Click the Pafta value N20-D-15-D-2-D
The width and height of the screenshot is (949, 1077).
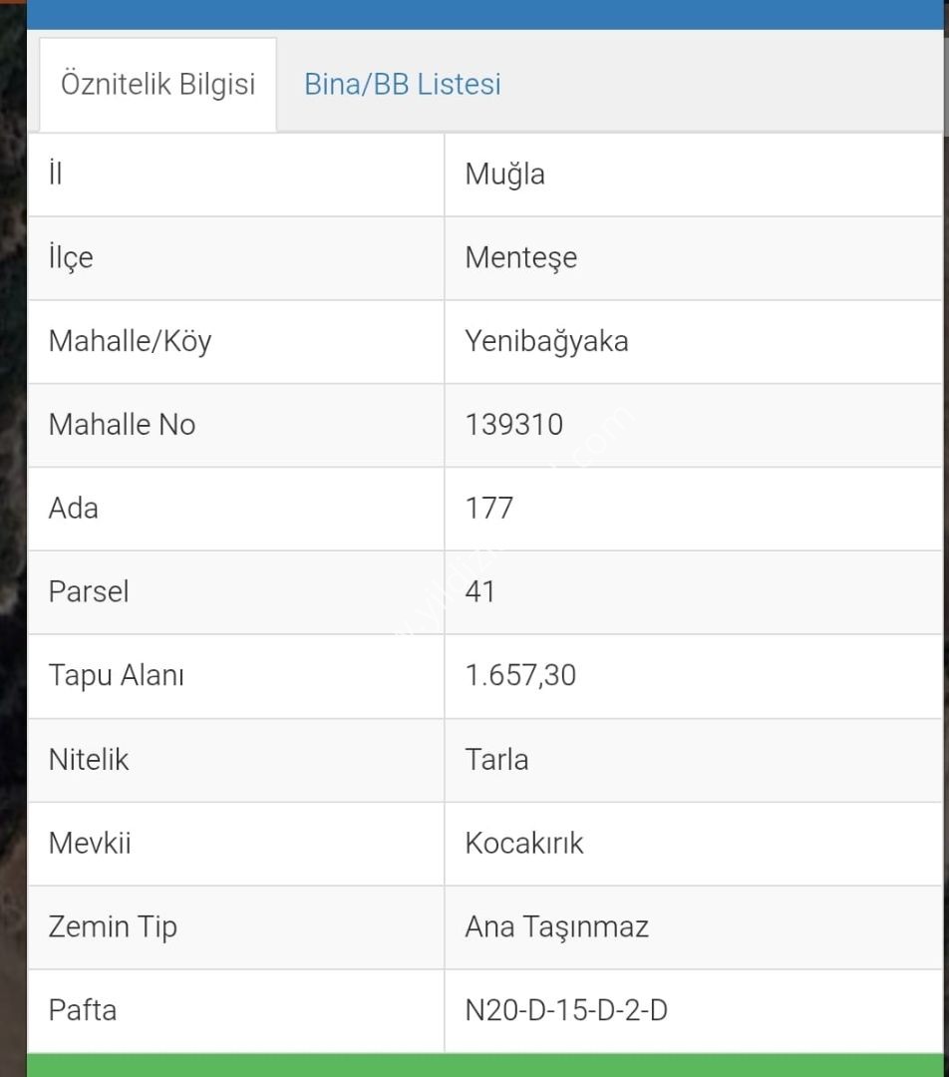tap(566, 1010)
